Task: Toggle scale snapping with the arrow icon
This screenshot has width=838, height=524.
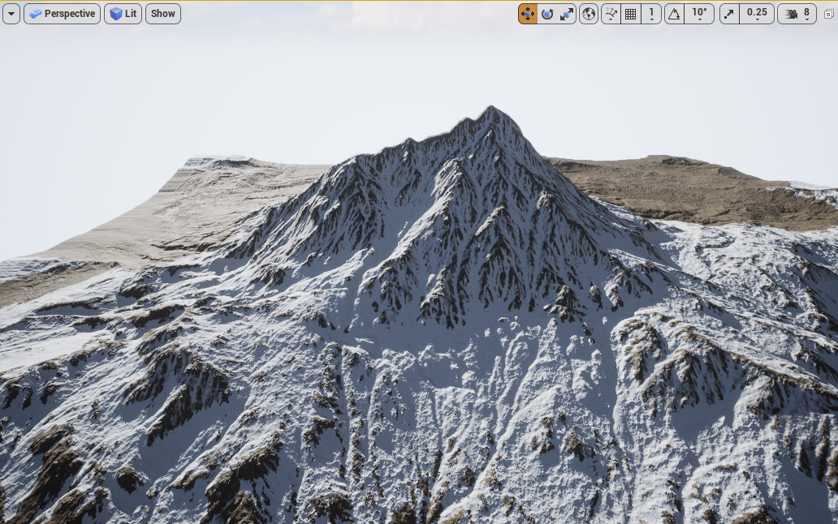Action: point(729,14)
